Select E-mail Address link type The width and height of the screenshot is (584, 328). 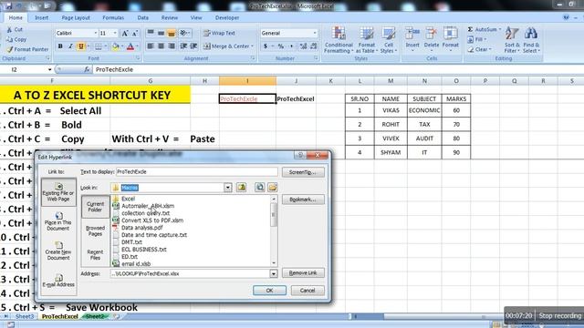coord(58,281)
